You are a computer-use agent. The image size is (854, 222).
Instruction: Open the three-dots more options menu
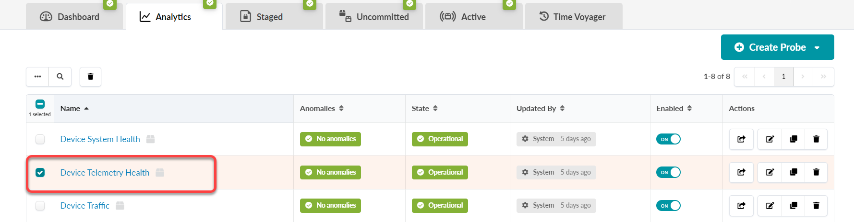pyautogui.click(x=37, y=77)
